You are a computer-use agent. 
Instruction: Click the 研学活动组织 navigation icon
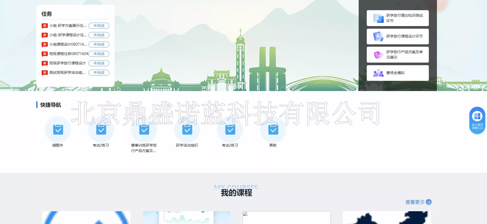click(187, 130)
